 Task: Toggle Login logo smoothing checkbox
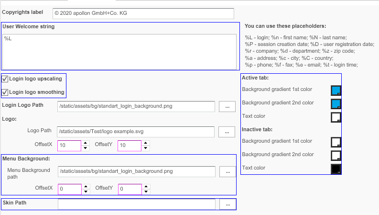click(5, 92)
